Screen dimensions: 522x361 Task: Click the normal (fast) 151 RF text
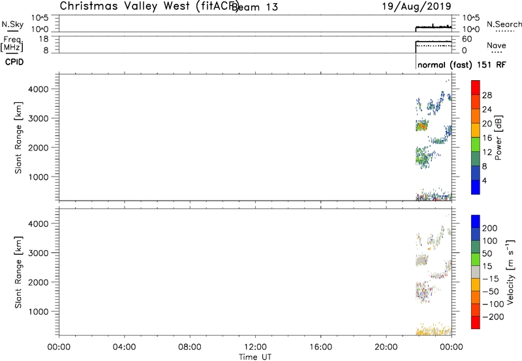tap(462, 65)
